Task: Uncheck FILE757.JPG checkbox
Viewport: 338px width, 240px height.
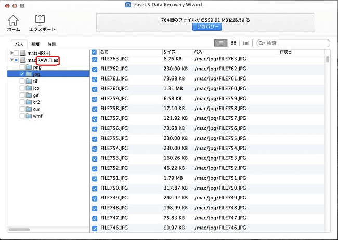Action: point(95,119)
